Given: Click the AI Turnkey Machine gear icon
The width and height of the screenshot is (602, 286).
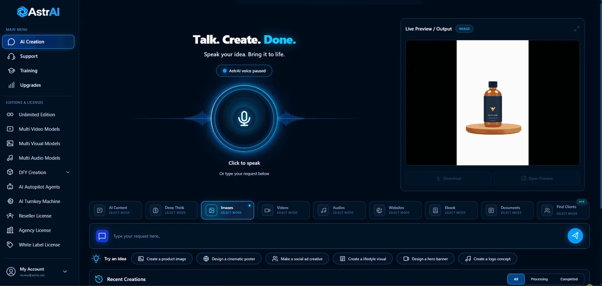Looking at the screenshot, I should tap(10, 201).
